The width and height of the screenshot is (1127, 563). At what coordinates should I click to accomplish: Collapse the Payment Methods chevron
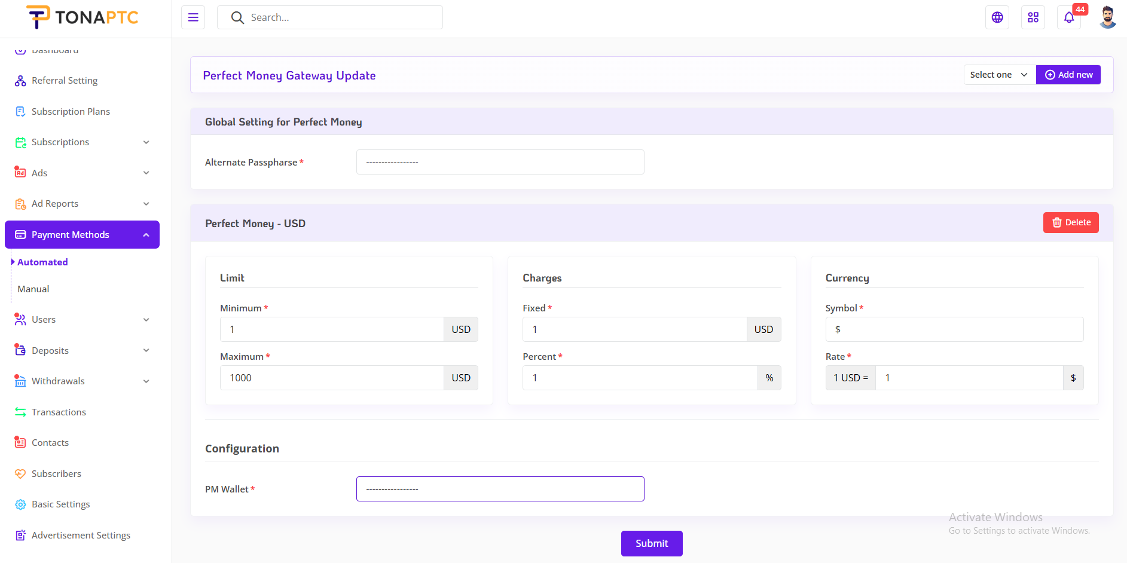(x=146, y=235)
